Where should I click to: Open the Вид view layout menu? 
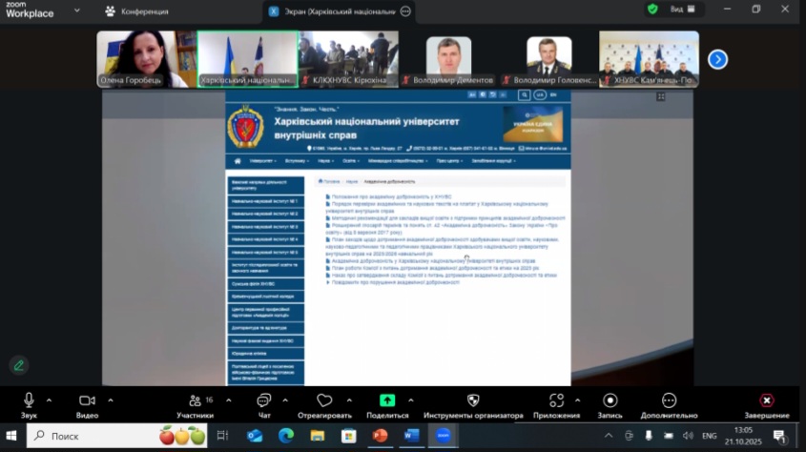coord(683,10)
